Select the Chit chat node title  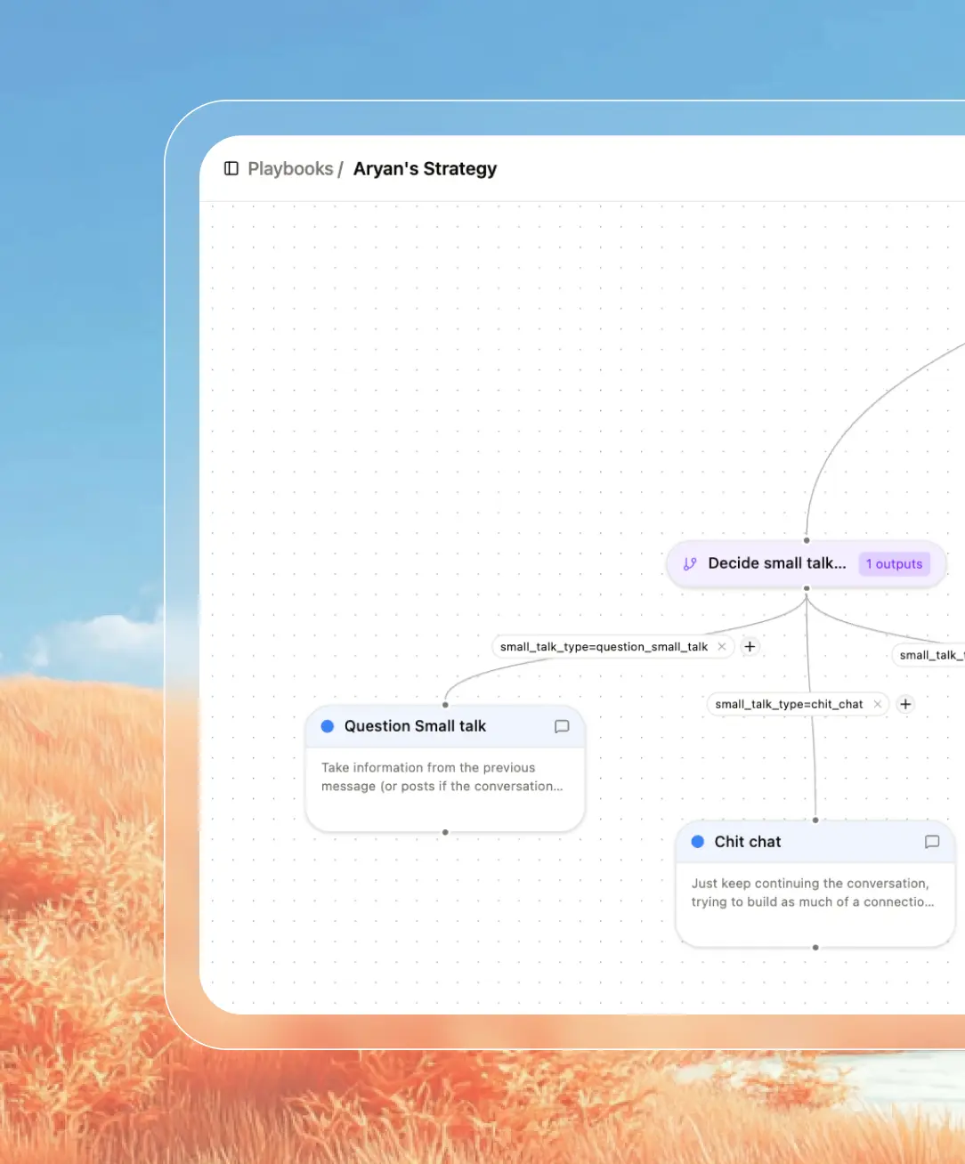click(x=748, y=842)
